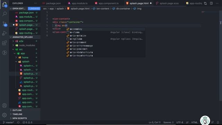Viewport: 222px width, 125px height.
Task: Click 'img' breadcrumb segment
Action: 139,9
